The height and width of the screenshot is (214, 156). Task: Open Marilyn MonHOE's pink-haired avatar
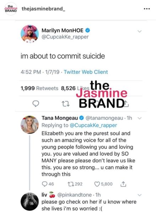pyautogui.click(x=29, y=34)
